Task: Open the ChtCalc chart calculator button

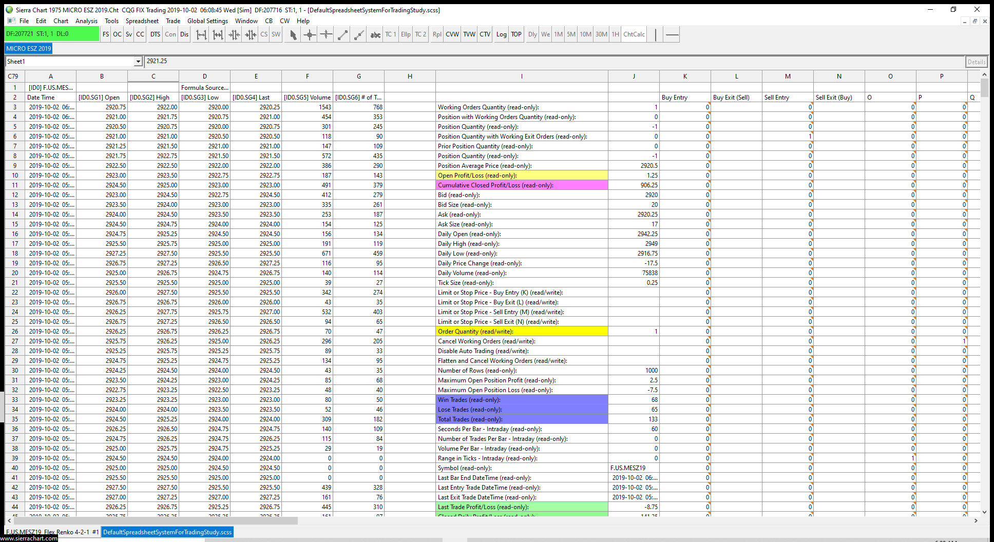Action: point(634,34)
